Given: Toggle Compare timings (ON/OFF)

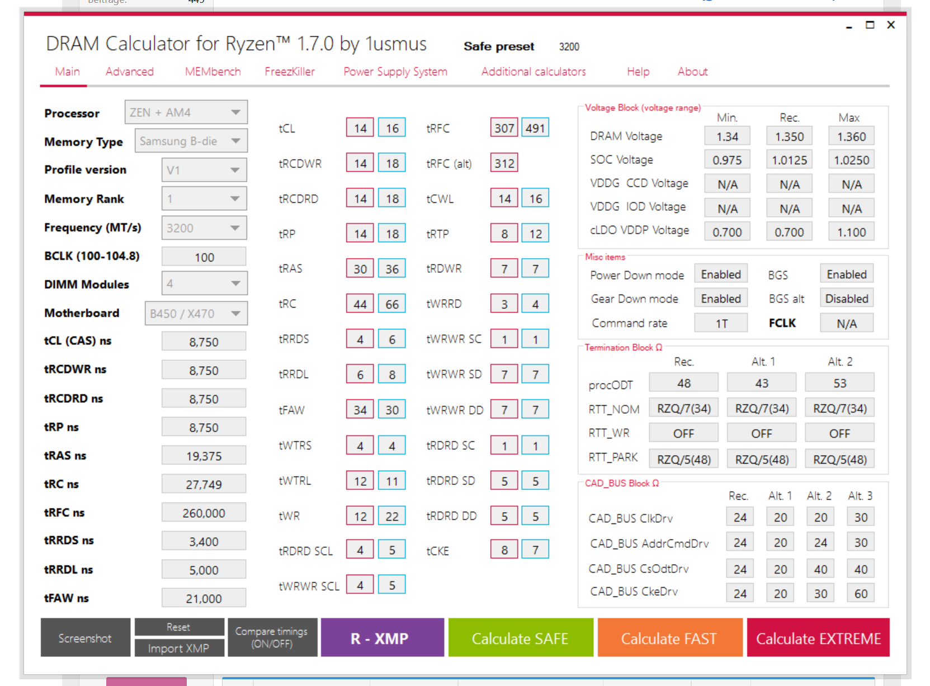Looking at the screenshot, I should [x=272, y=637].
